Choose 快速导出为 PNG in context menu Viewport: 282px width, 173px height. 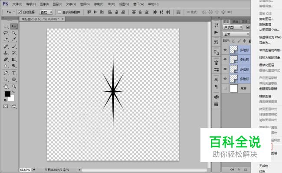(270, 37)
